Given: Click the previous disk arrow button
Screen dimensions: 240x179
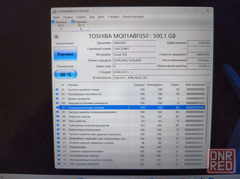Looking at the screenshot, I should (56, 36).
